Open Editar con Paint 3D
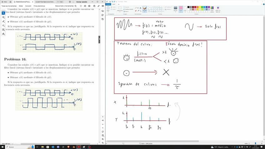The width and height of the screenshot is (265, 149). 218,9
